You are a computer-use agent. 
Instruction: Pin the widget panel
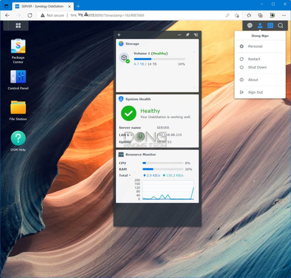188,35
